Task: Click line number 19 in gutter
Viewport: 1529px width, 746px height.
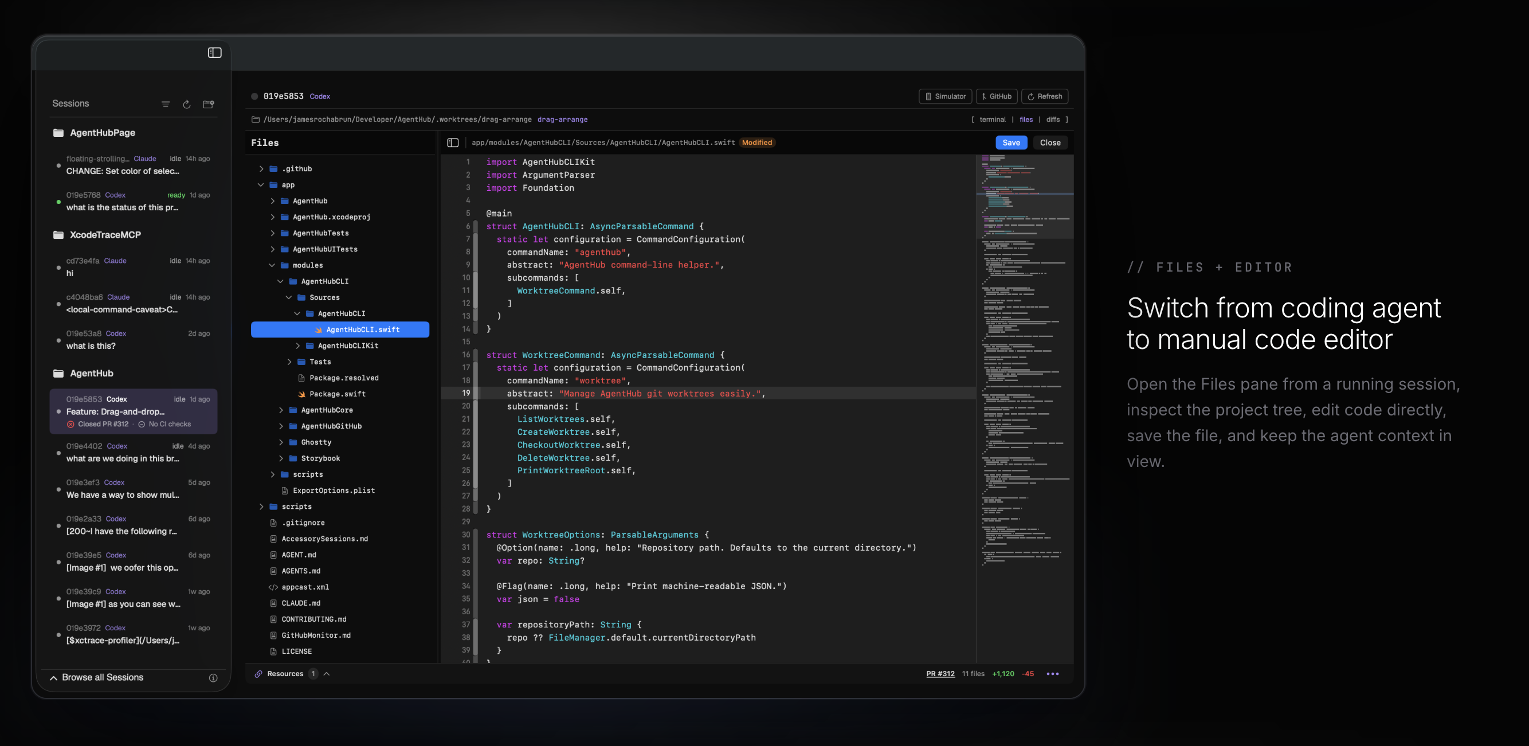Action: point(466,394)
